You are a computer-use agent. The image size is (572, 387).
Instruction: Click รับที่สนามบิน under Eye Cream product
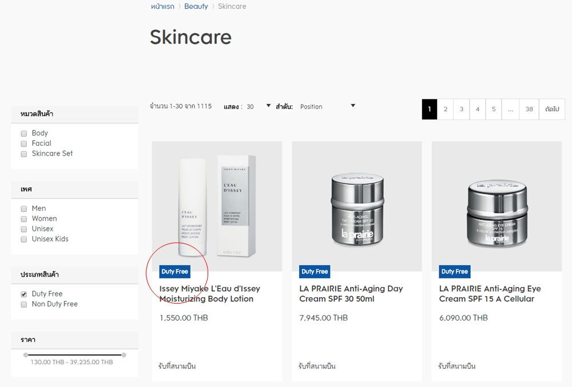[456, 366]
